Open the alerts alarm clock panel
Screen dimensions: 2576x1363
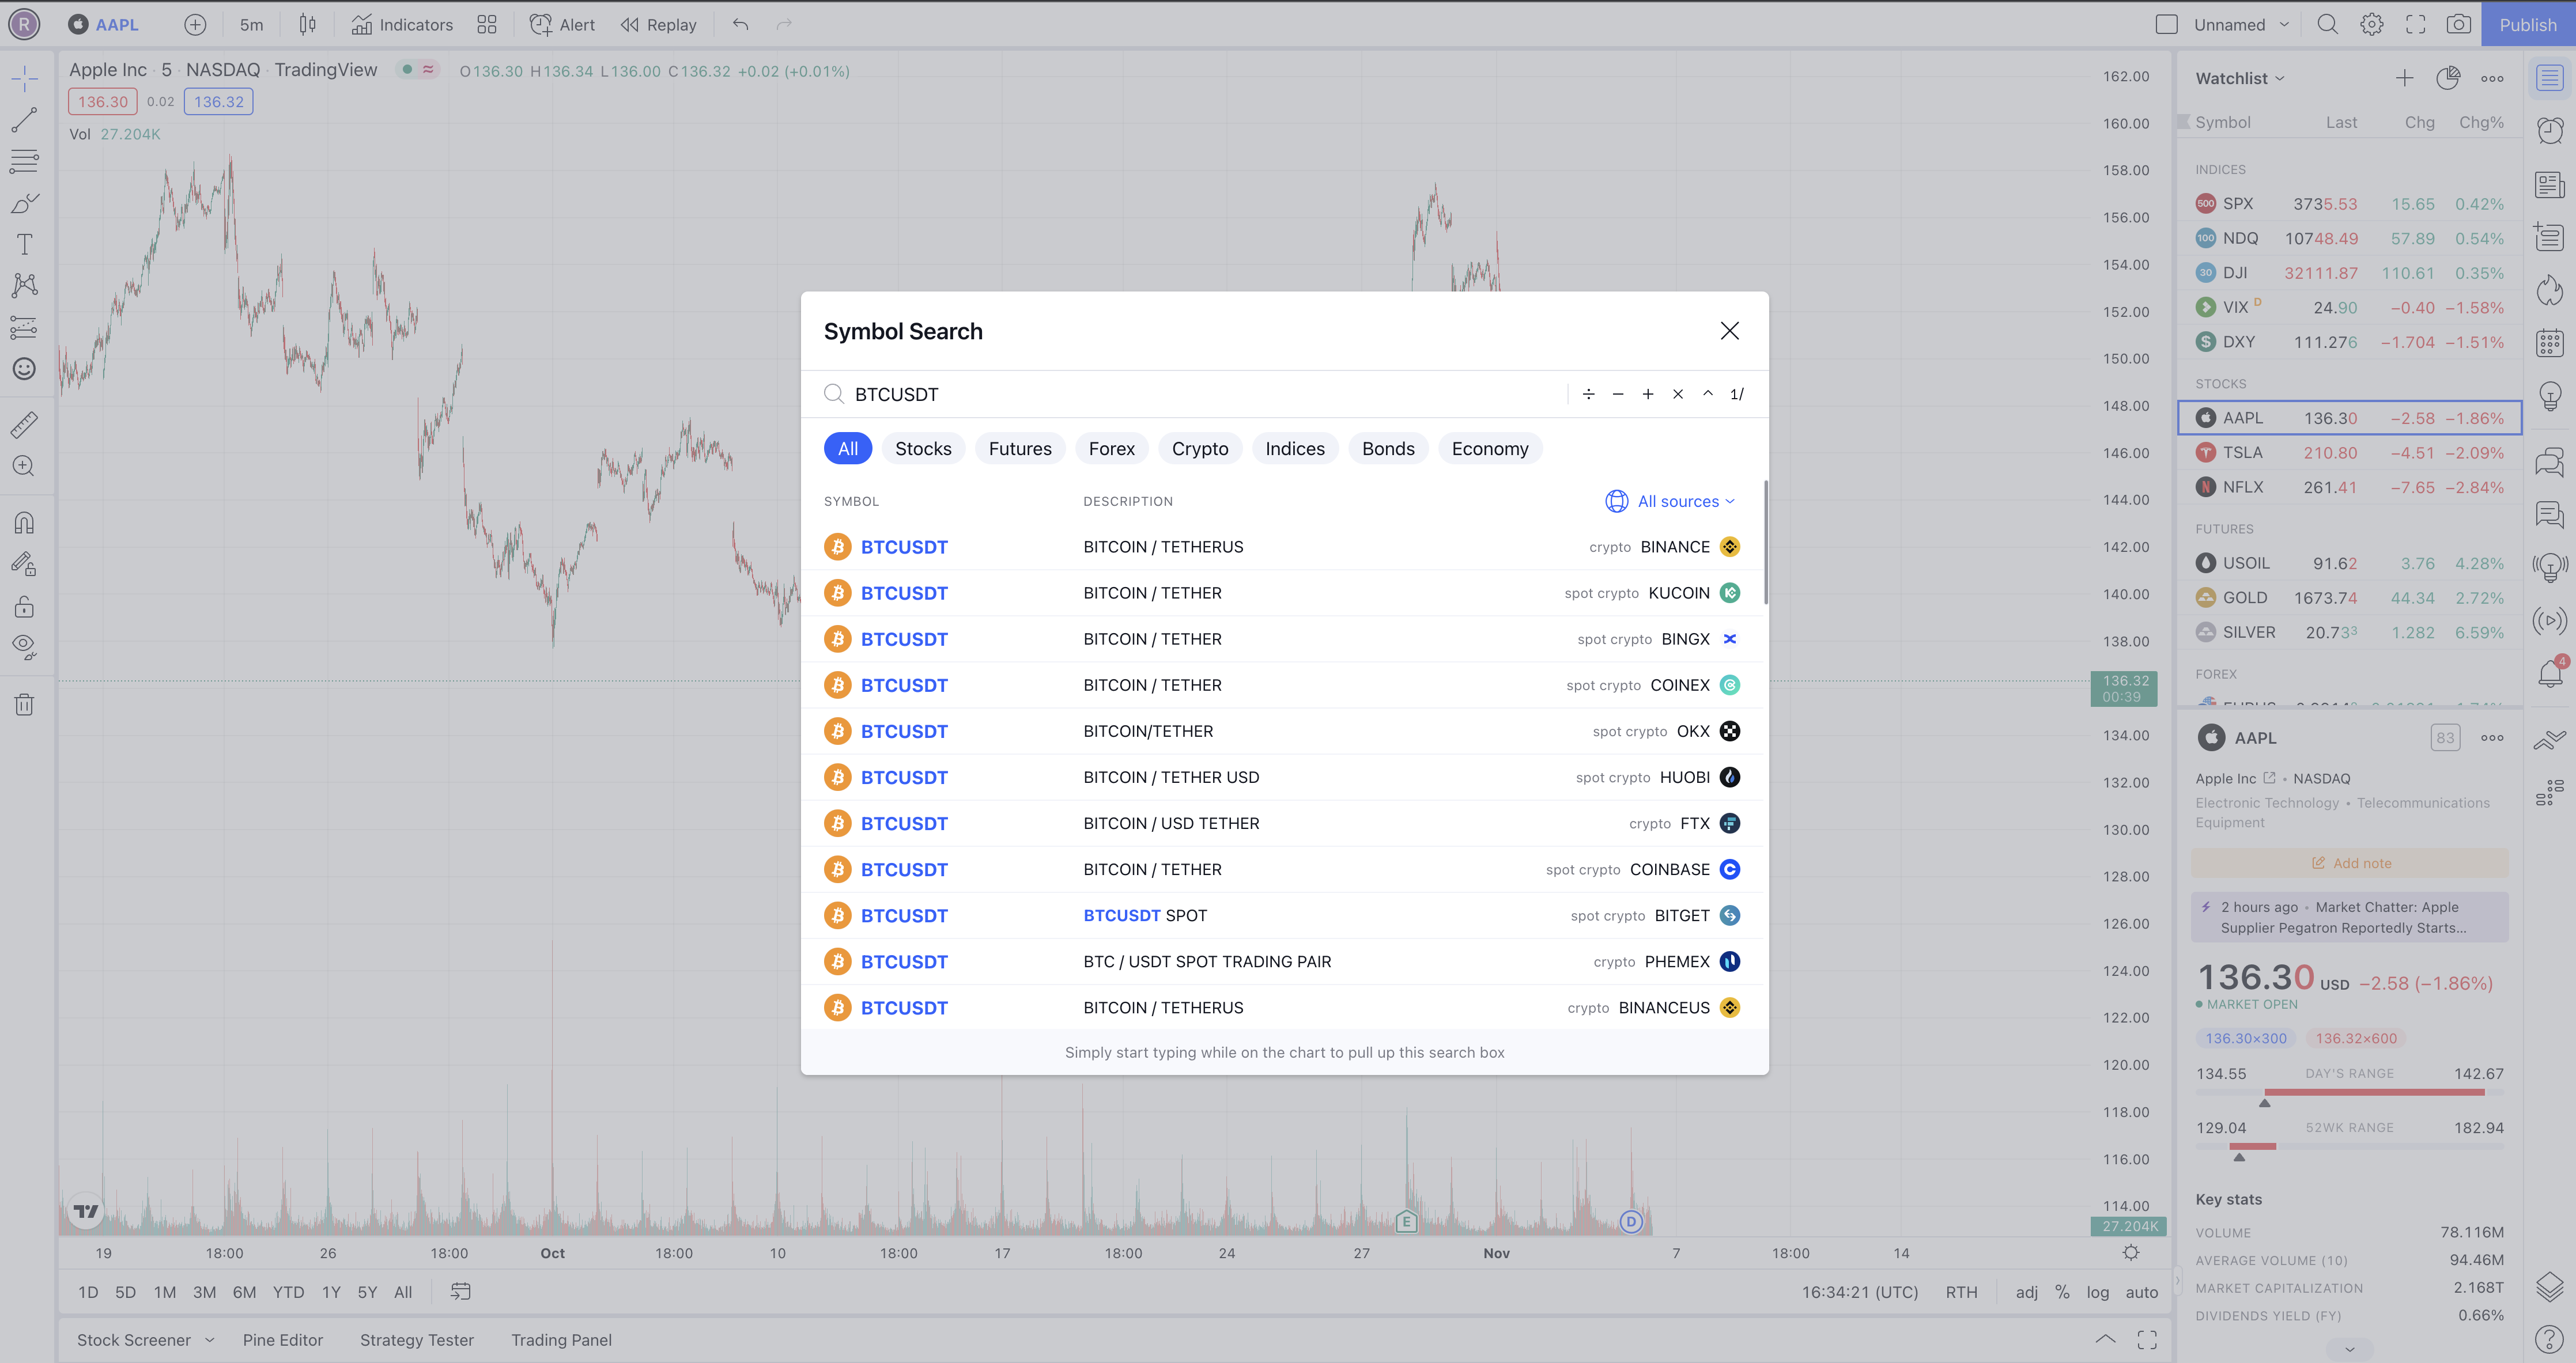pos(2551,131)
